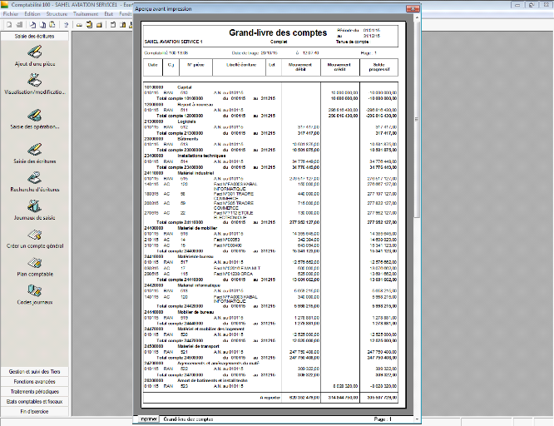
Task: Click the Cut toolbar icon
Action: tap(32, 25)
